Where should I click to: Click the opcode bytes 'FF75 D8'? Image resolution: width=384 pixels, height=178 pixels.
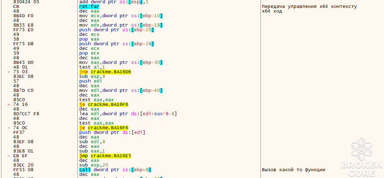23,44
